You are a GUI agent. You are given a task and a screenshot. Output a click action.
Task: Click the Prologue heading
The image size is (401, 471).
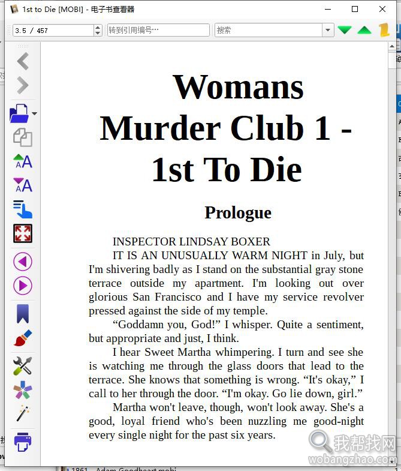[x=238, y=212]
